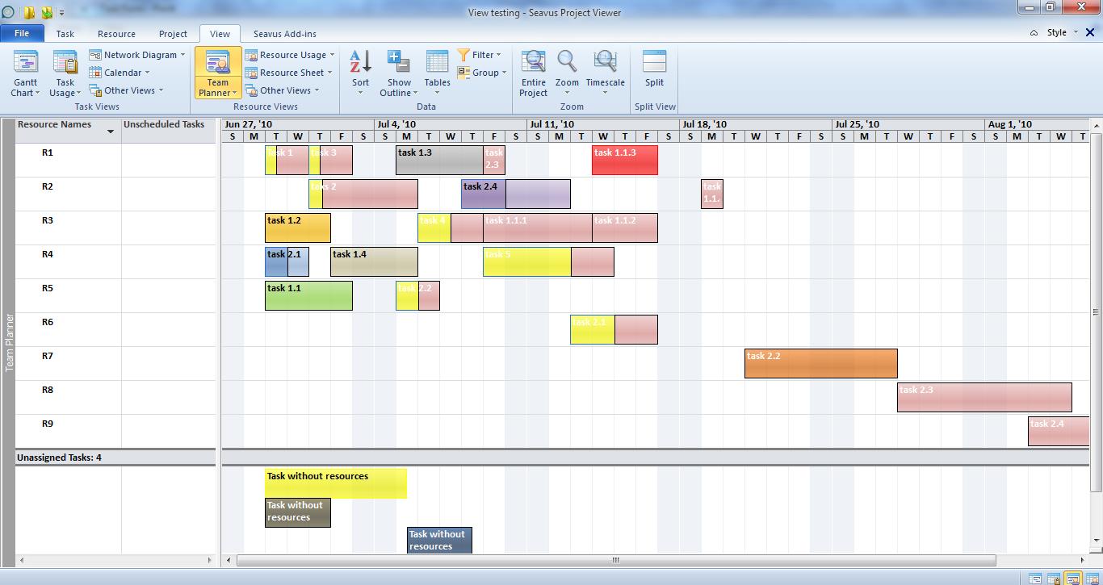Click the Zoom magnifier icon

click(567, 63)
